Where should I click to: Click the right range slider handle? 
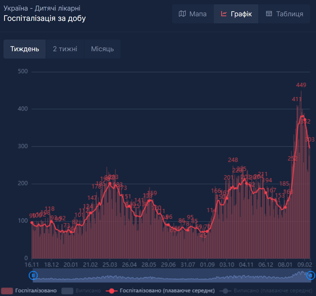click(x=310, y=276)
